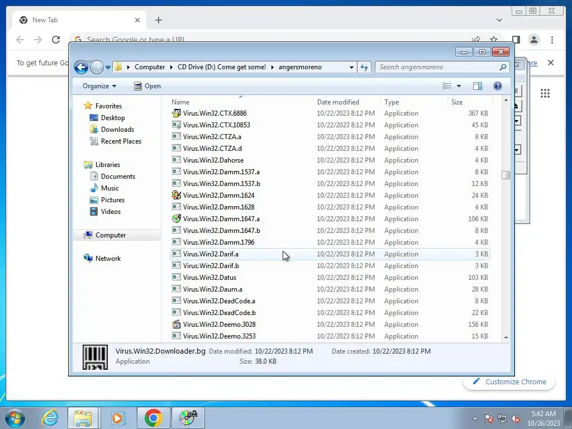Image resolution: width=572 pixels, height=429 pixels.
Task: Select the Virus.Win32.Damm.1647.a file icon
Action: click(x=176, y=218)
